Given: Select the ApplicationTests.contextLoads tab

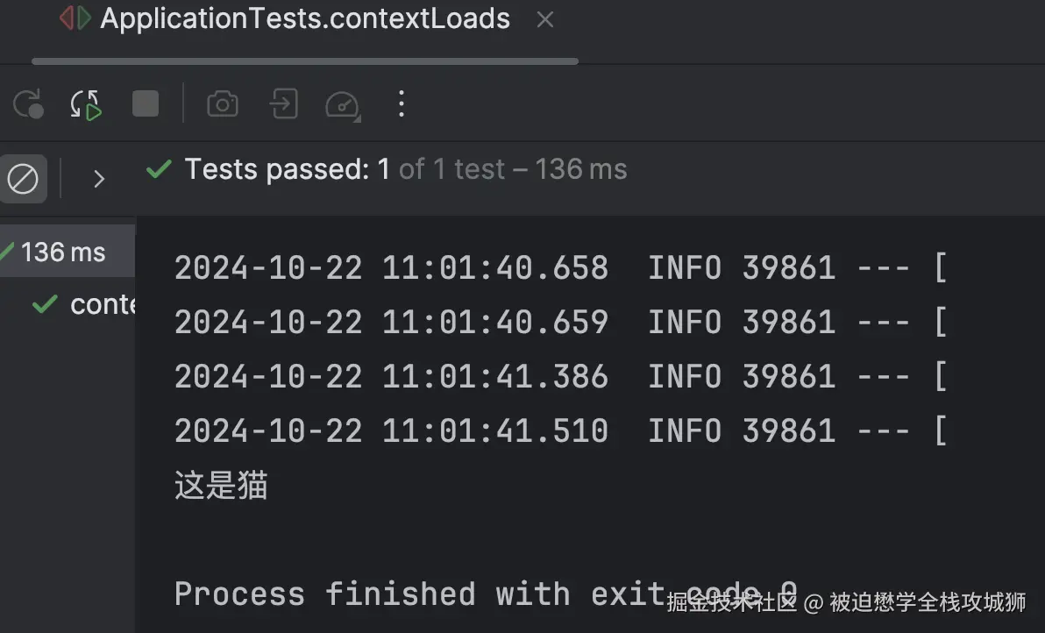Looking at the screenshot, I should (x=304, y=18).
